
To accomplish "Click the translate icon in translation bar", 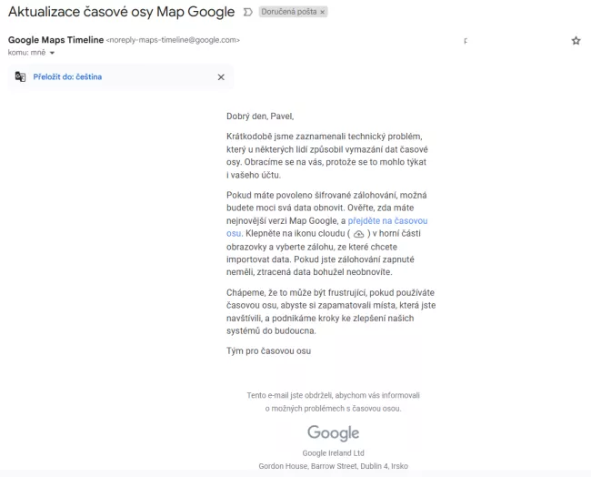I will (x=20, y=77).
